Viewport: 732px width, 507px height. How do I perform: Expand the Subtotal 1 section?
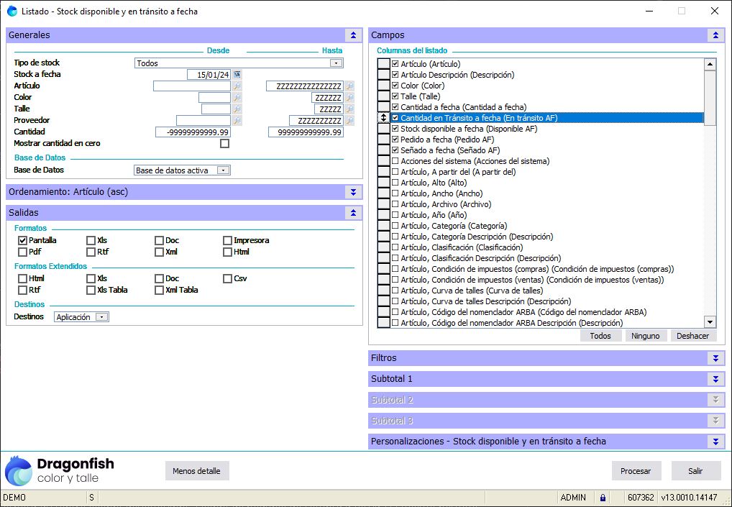(715, 379)
